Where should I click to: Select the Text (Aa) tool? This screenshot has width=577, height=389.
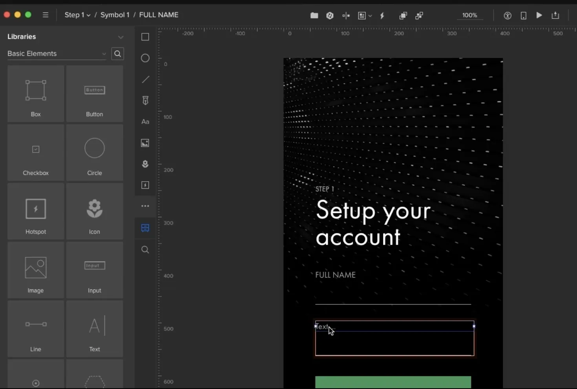[145, 122]
